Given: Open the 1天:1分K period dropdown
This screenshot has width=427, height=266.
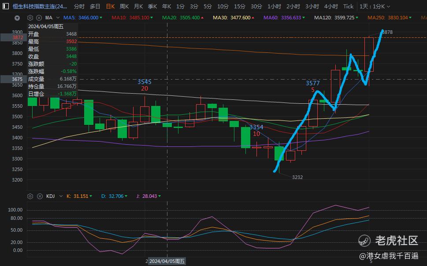Looking at the screenshot, I should (375, 6).
